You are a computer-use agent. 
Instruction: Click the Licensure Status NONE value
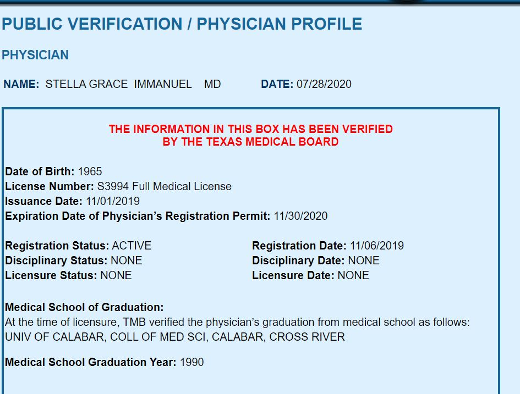pyautogui.click(x=116, y=275)
